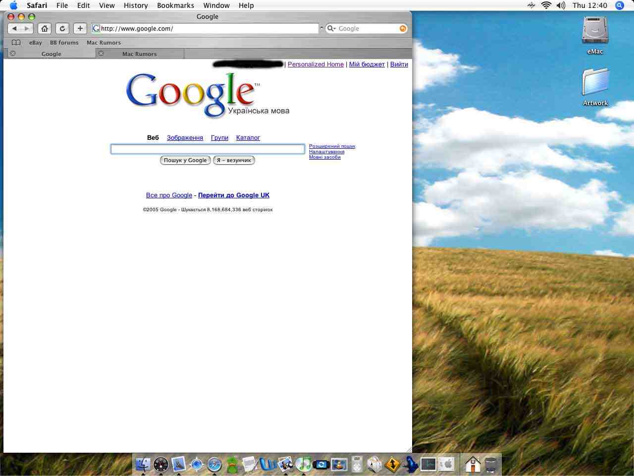This screenshot has height=476, width=634.
Task: Click the orange snapback arrow in search field
Action: [403, 29]
